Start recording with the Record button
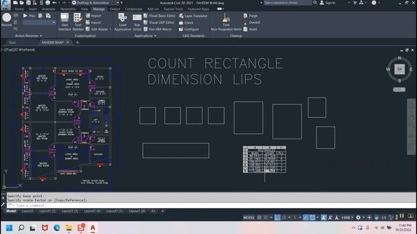Image resolution: width=417 pixels, height=234 pixels. (7, 20)
